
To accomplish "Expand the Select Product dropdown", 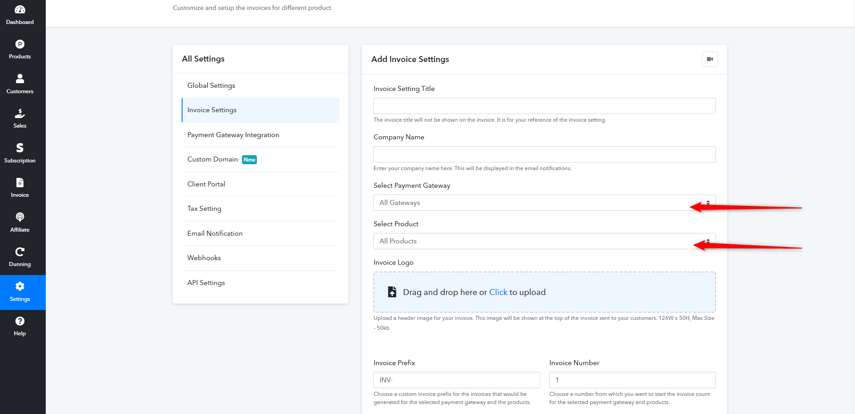I will (545, 241).
